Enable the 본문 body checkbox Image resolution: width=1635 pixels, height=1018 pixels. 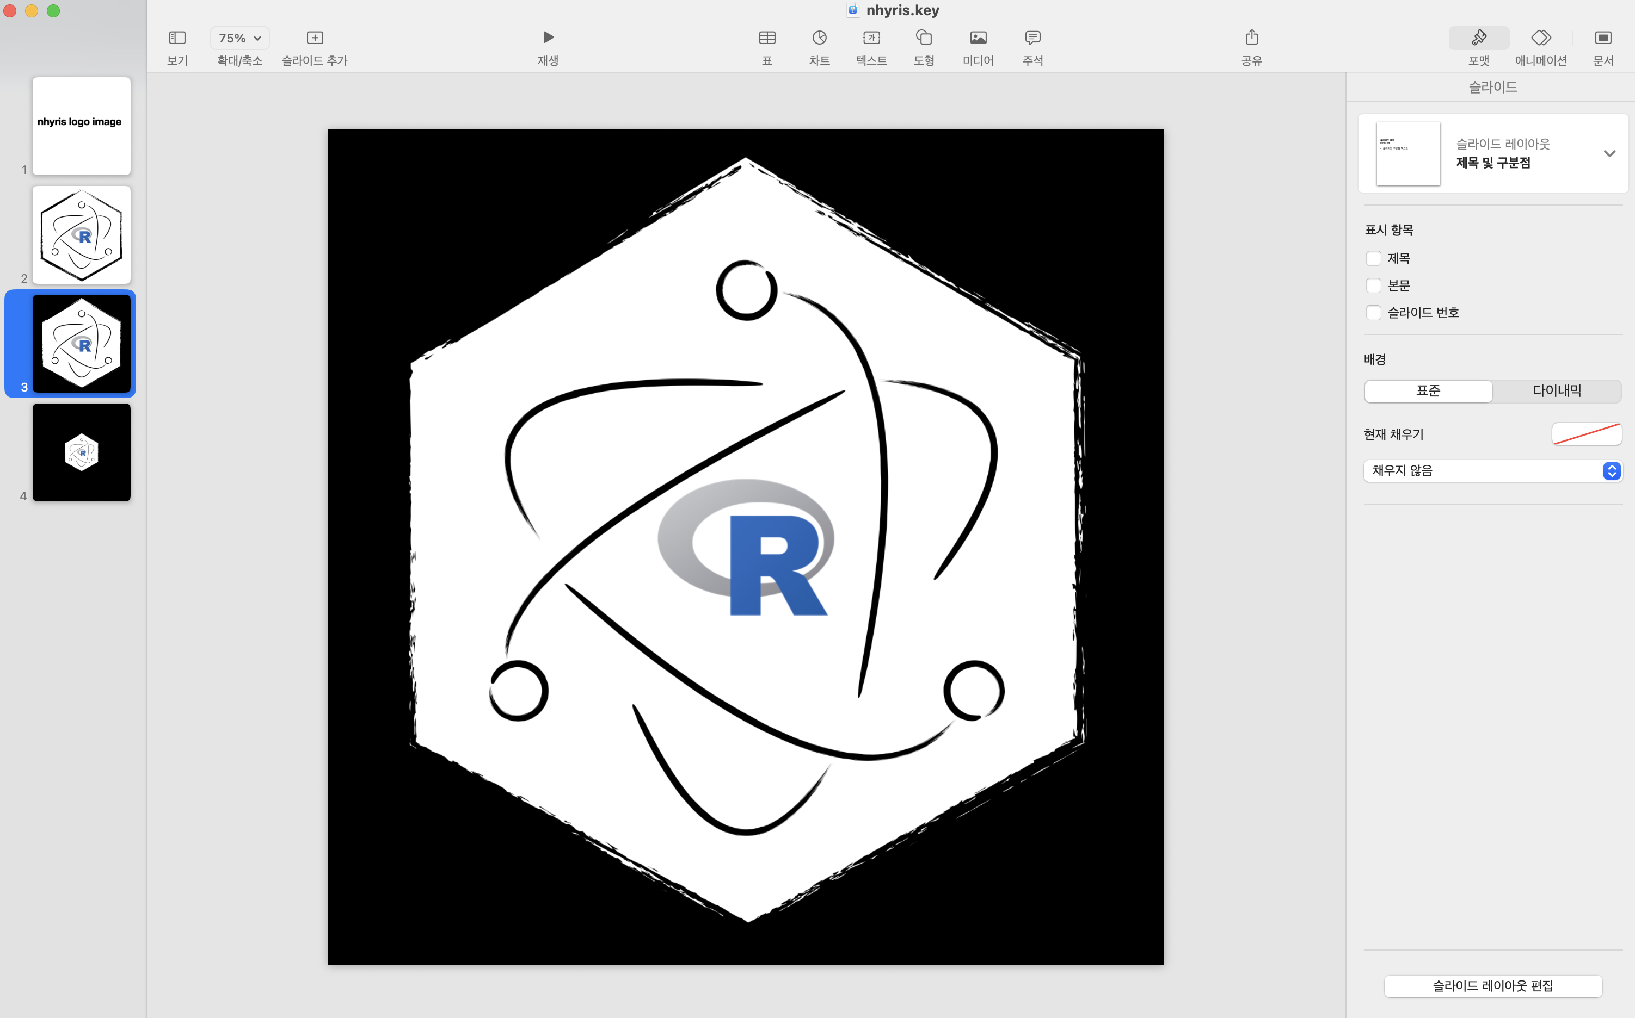click(x=1373, y=285)
